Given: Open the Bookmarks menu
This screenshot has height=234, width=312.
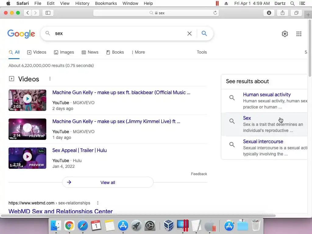Looking at the screenshot, I should (106, 3).
